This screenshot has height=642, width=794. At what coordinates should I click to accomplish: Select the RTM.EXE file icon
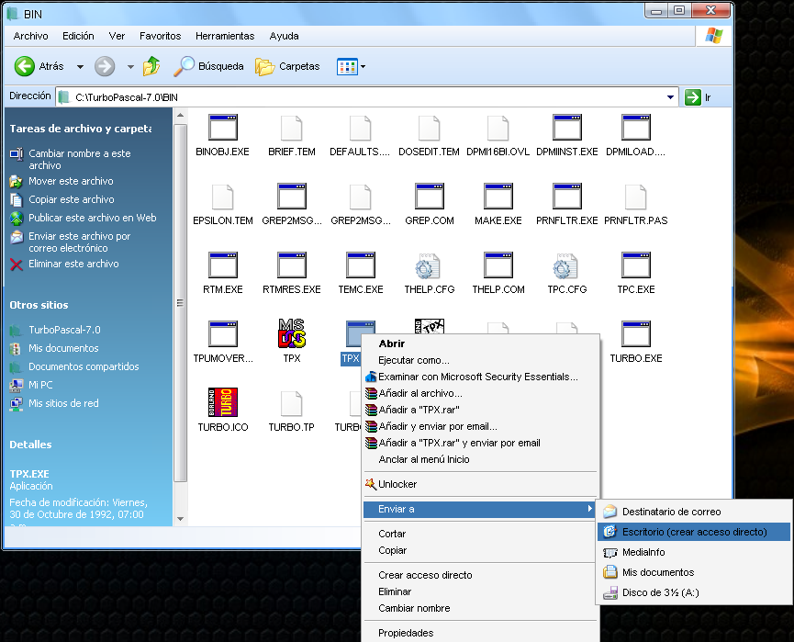(x=223, y=265)
